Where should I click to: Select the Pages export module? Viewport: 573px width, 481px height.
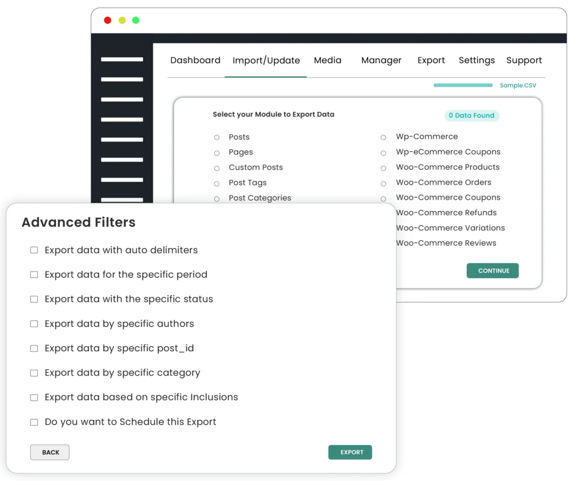point(217,152)
